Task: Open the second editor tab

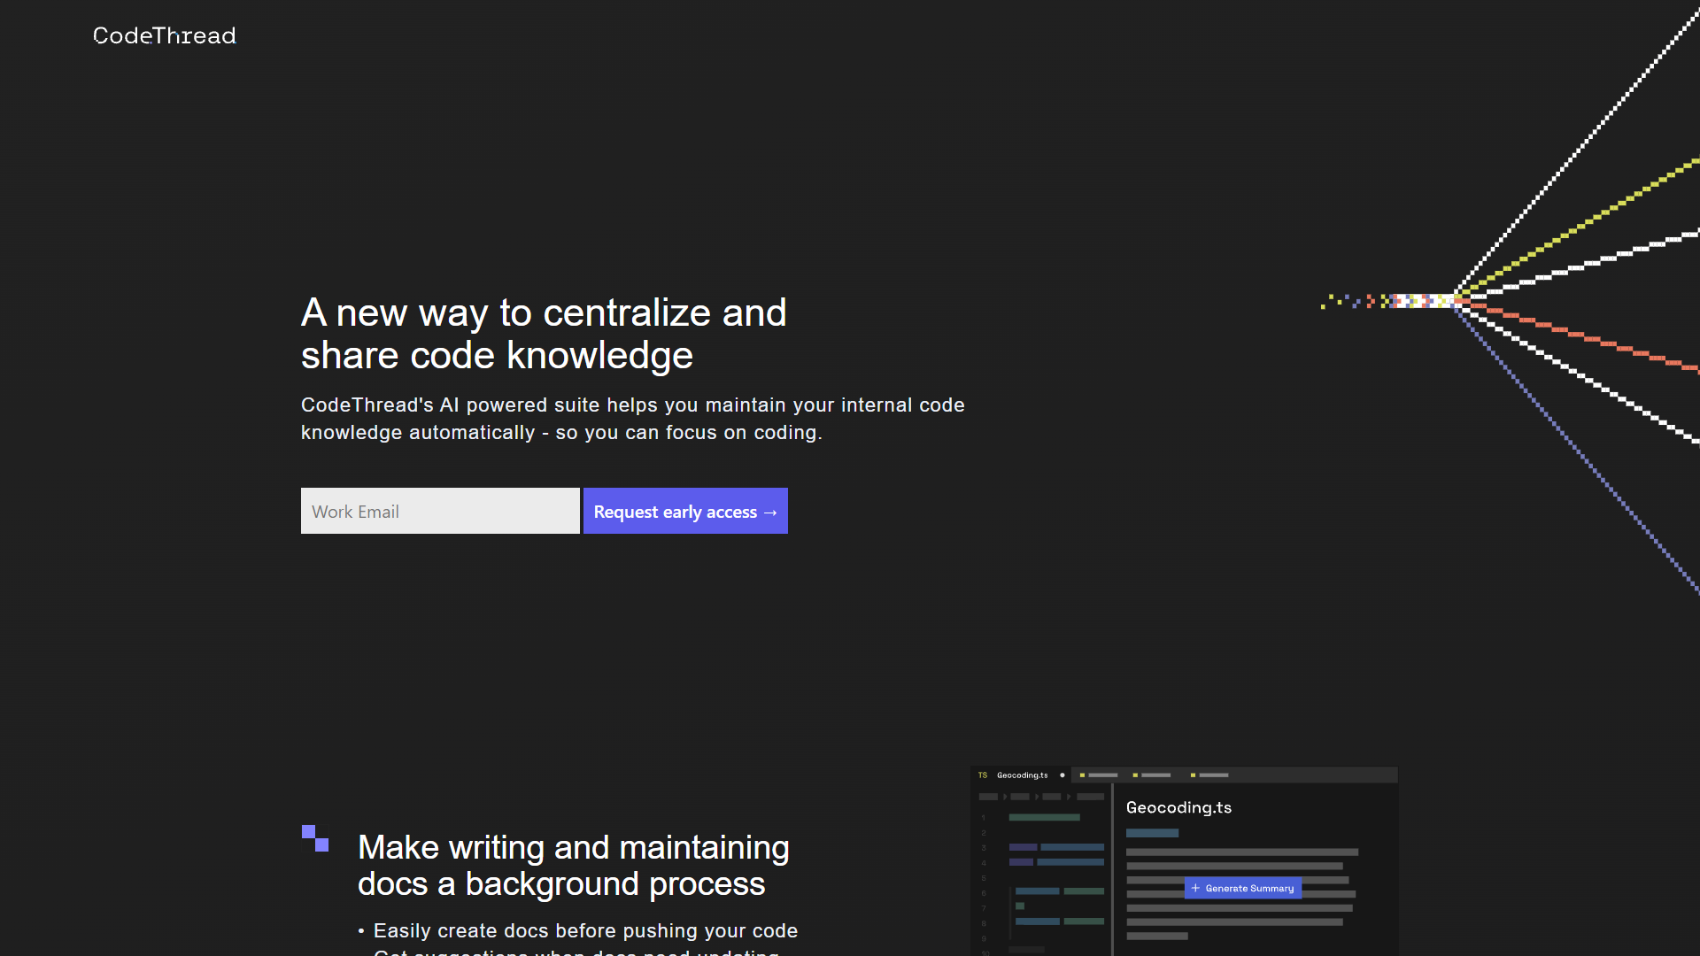Action: pyautogui.click(x=1099, y=775)
